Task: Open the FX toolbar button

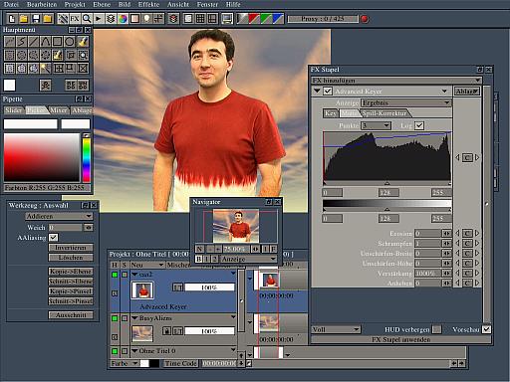Action: click(75, 19)
